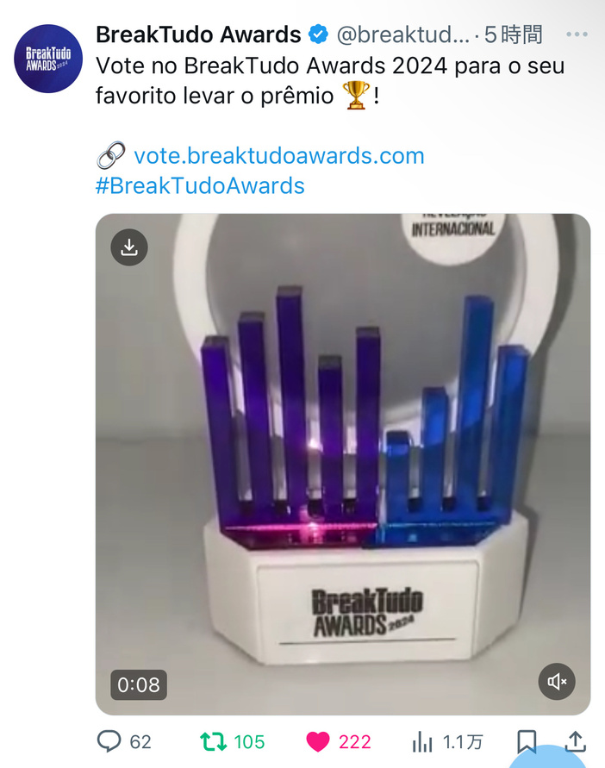Open the 62 replies count
605x768 pixels.
pos(140,742)
